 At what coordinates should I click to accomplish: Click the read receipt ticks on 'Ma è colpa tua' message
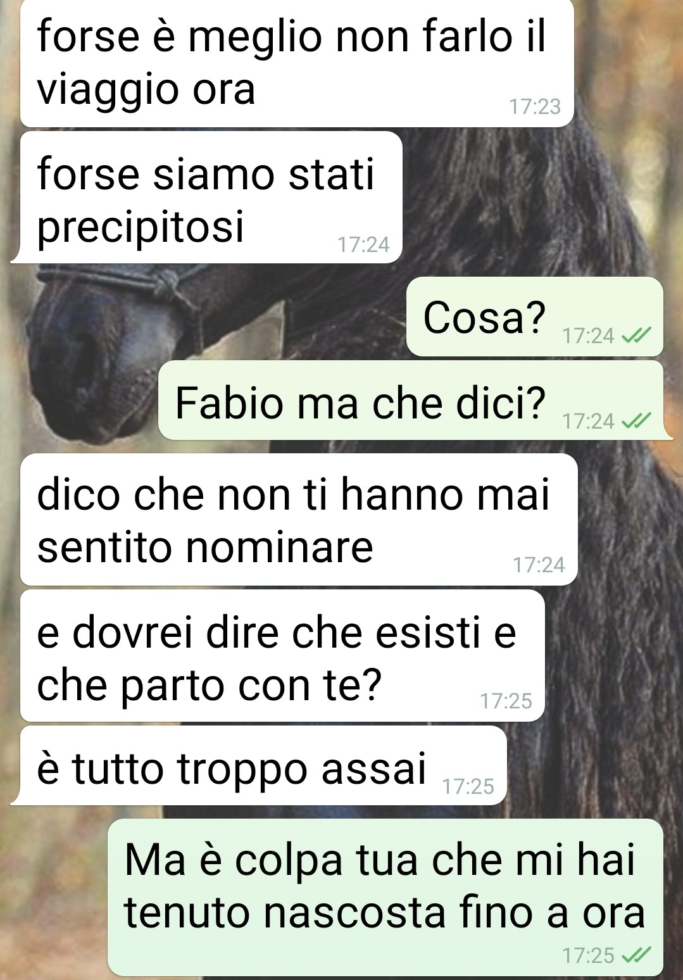637,955
